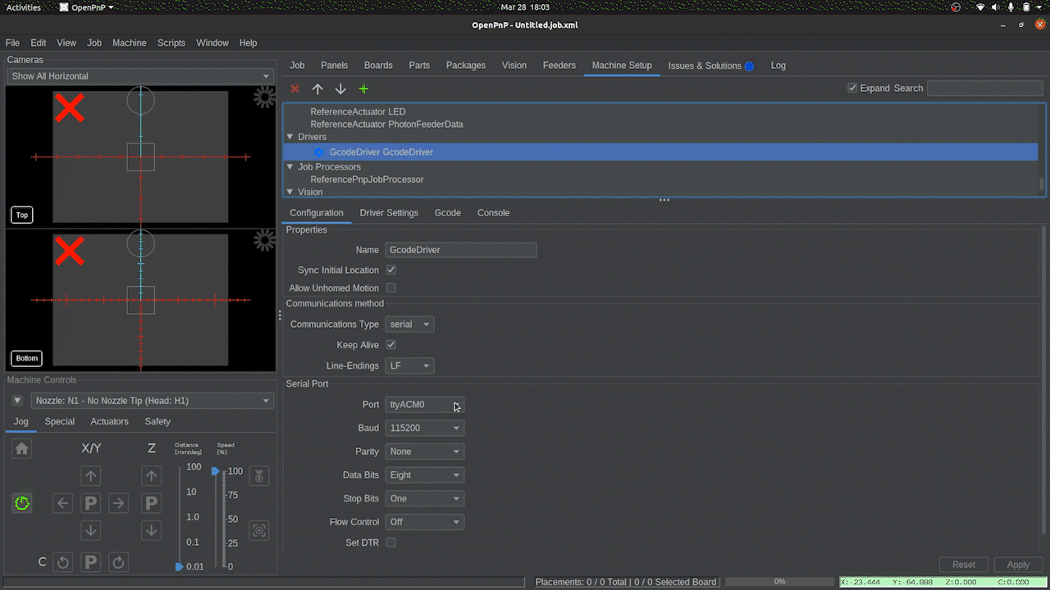Open the Scripts menu
1050x590 pixels.
(x=171, y=43)
